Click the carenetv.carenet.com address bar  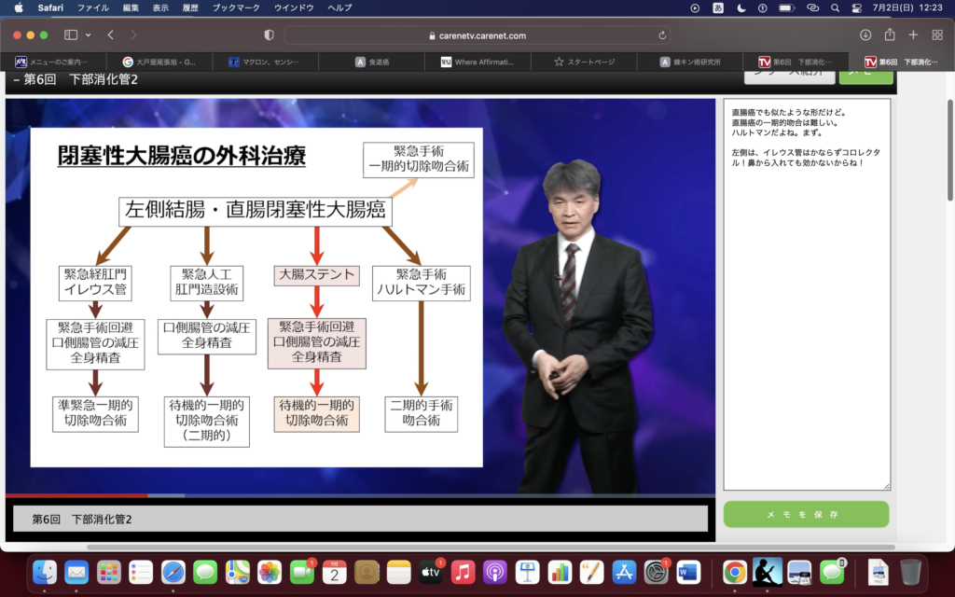tap(477, 35)
